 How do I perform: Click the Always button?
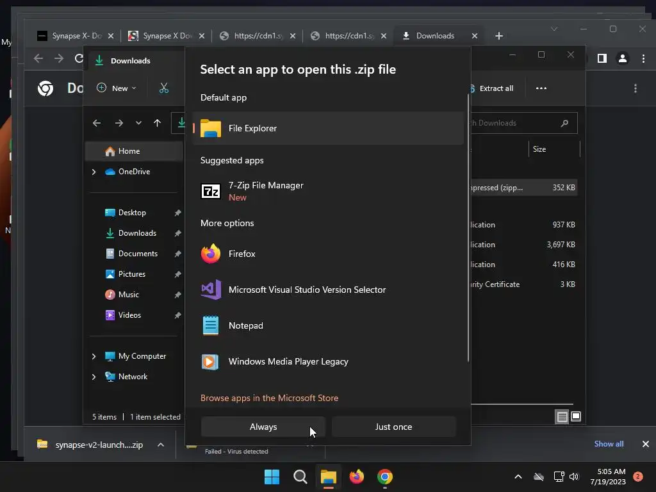263,427
